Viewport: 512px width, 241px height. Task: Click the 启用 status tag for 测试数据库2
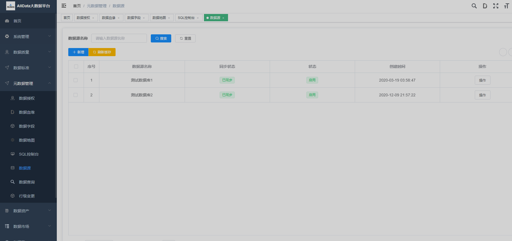(x=312, y=95)
